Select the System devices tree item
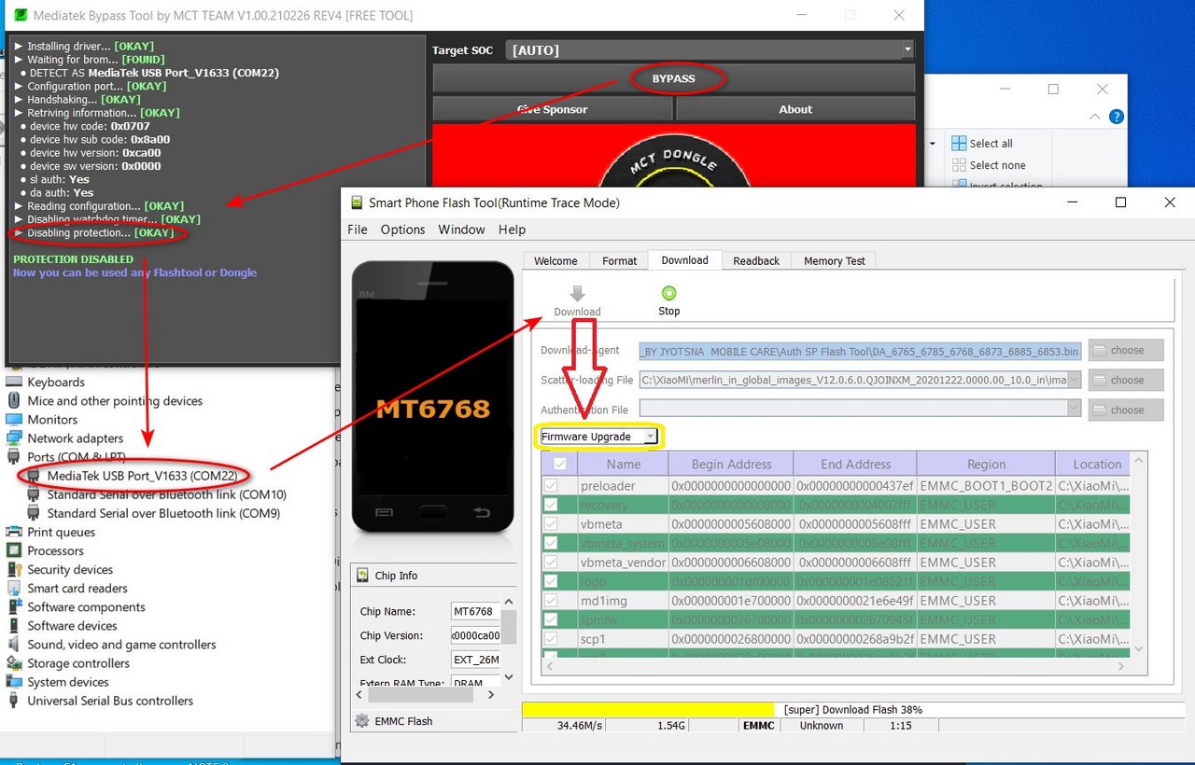The height and width of the screenshot is (765, 1195). tap(68, 682)
